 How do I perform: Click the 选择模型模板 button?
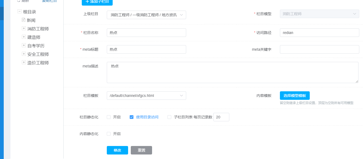[295, 96]
